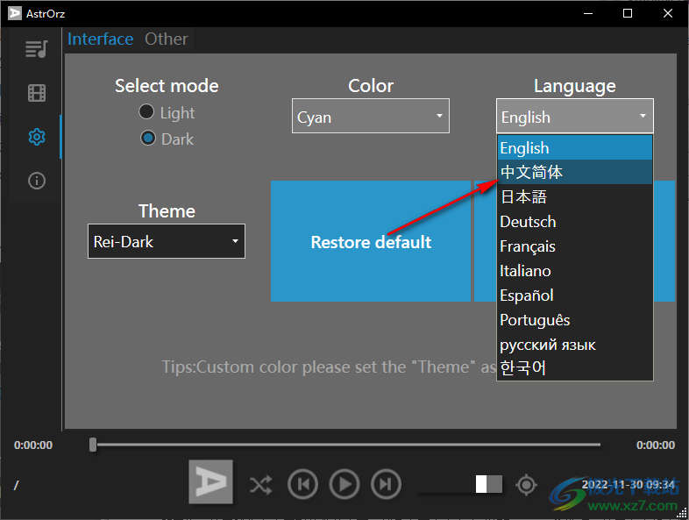Image resolution: width=689 pixels, height=520 pixels.
Task: Choose русский язык from the language list
Action: pos(575,345)
